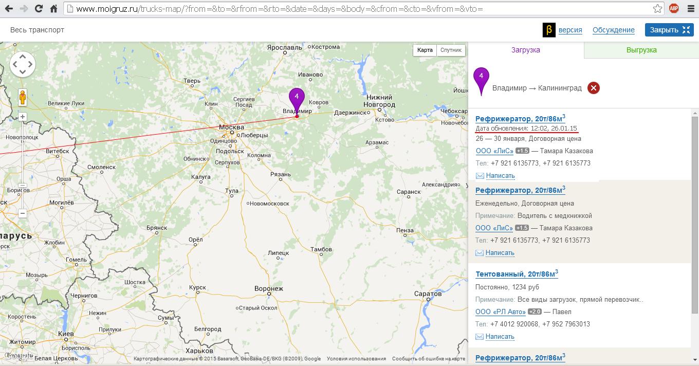Click the browser address bar
This screenshot has width=699, height=366.
pos(360,9)
